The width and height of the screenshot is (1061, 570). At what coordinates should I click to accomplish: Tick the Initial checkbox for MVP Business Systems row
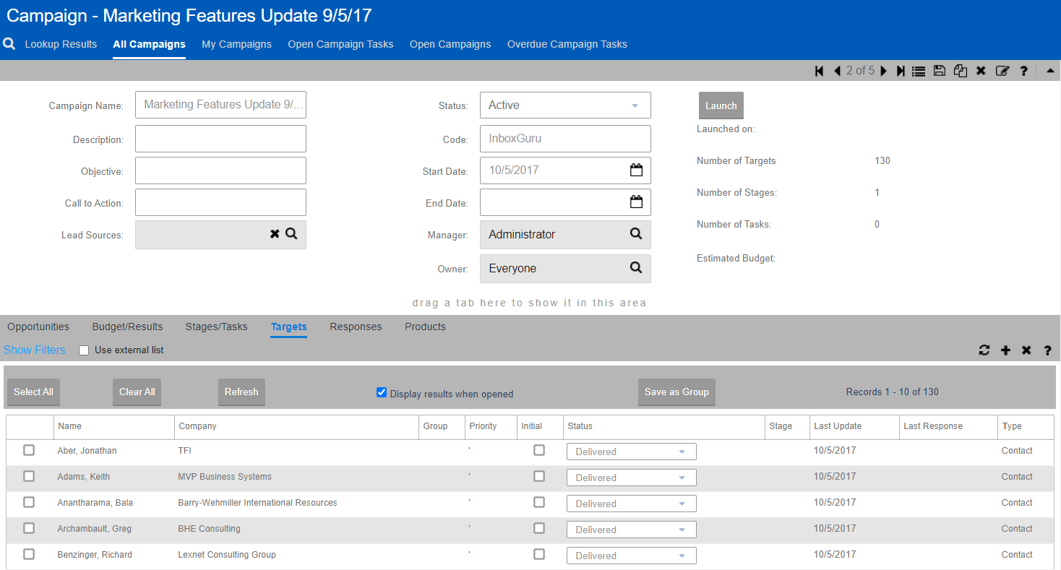click(x=539, y=476)
